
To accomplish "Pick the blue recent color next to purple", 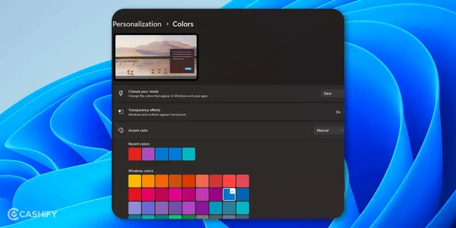I will click(x=162, y=154).
